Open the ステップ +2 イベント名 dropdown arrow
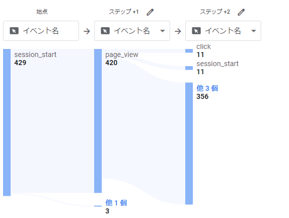 coord(254,31)
